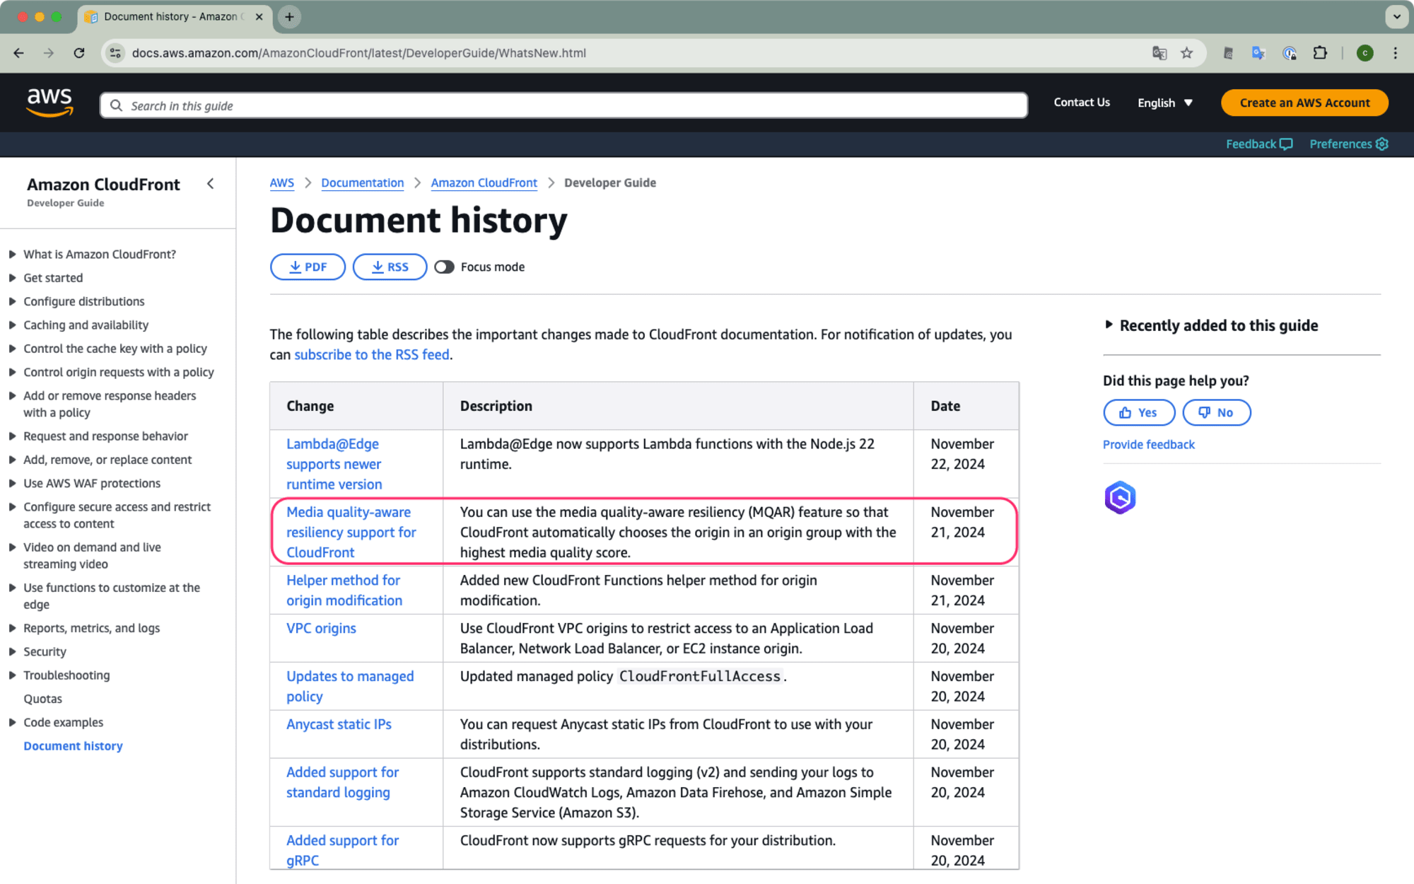
Task: Open Media quality-aware resiliency support link
Action: (351, 532)
